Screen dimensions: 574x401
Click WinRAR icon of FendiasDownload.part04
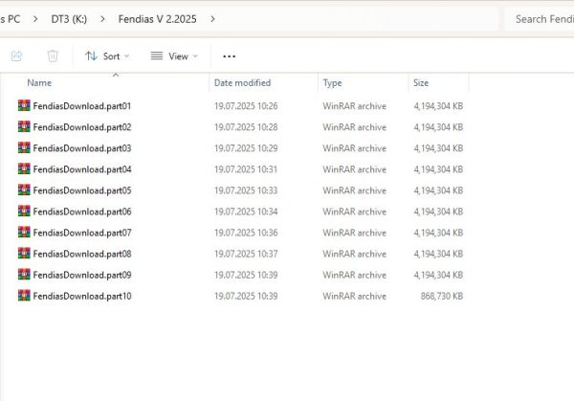click(24, 169)
